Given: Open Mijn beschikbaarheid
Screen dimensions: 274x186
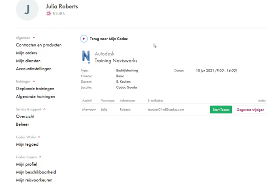Looking at the screenshot, I should pyautogui.click(x=36, y=172).
